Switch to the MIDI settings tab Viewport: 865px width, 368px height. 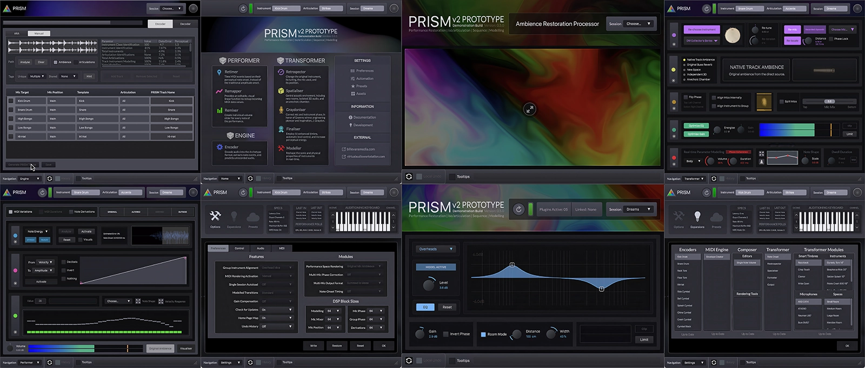(282, 249)
